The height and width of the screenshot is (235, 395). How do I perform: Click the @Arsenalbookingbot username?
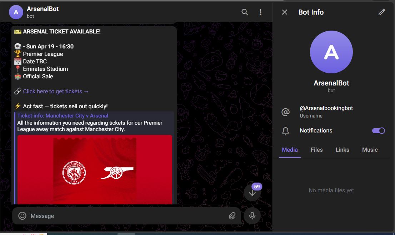tap(326, 108)
